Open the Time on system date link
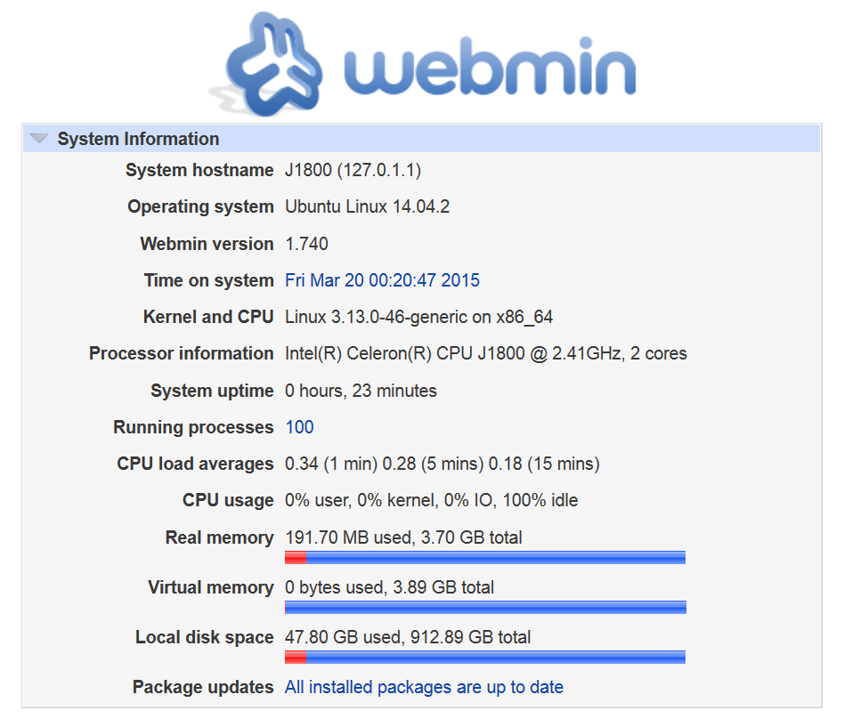 [382, 280]
